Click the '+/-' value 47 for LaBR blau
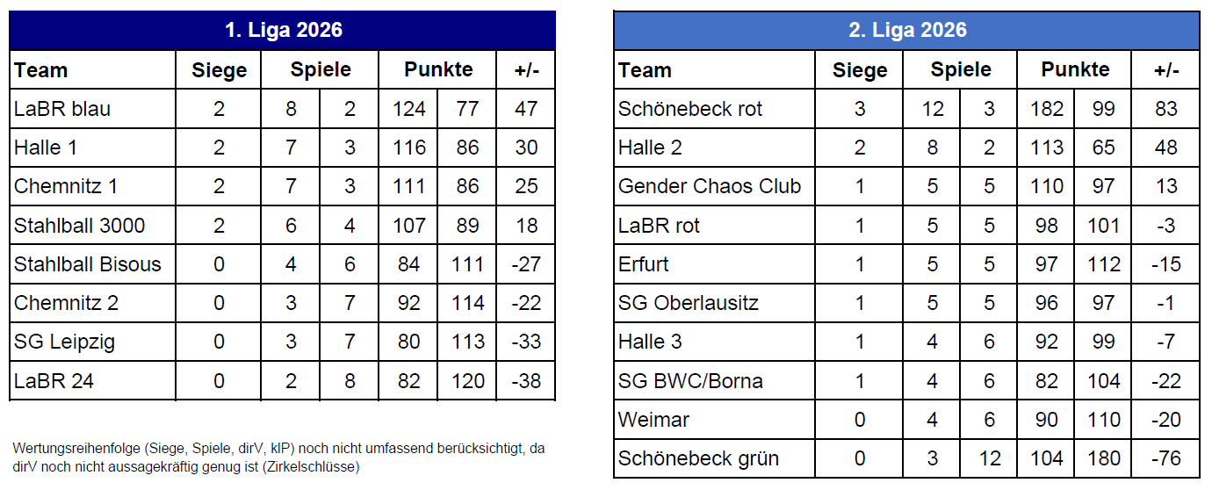The width and height of the screenshot is (1212, 490). pyautogui.click(x=526, y=109)
